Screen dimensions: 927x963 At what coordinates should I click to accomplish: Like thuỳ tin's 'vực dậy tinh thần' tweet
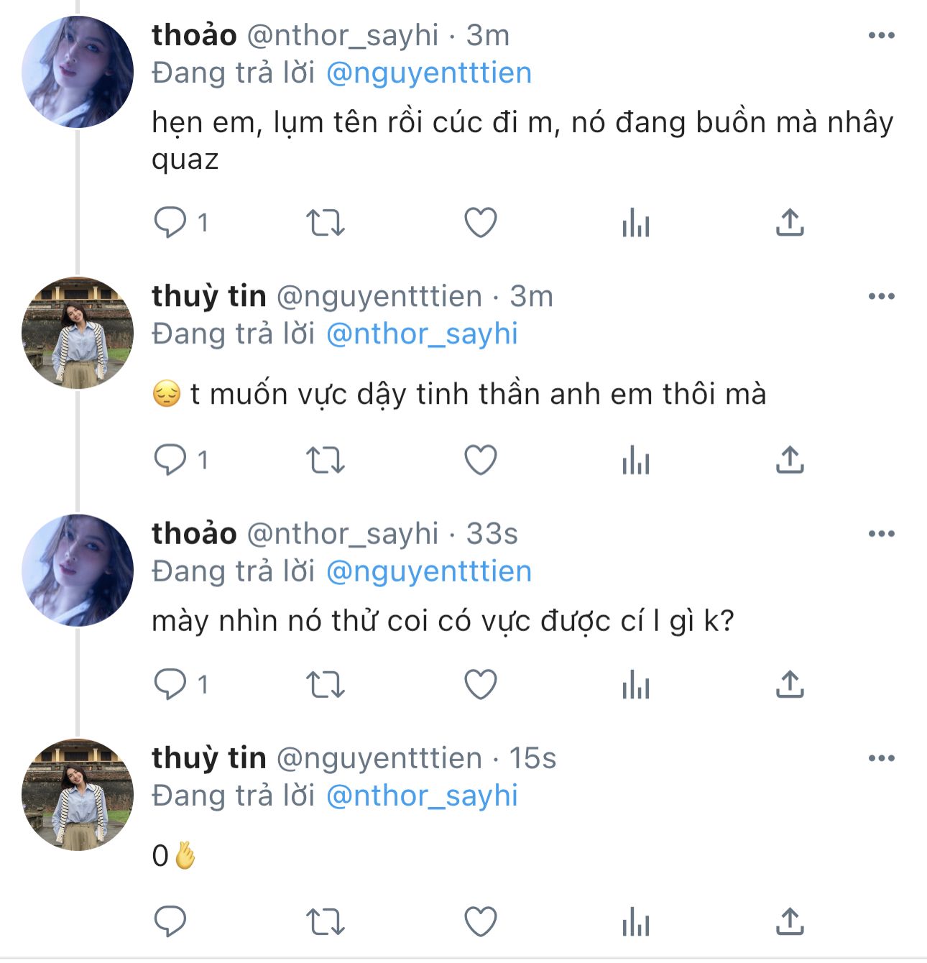(x=481, y=460)
